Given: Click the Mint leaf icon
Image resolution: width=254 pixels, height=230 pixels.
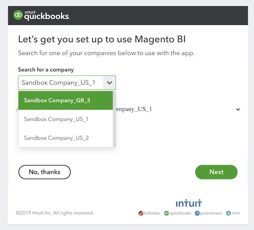Looking at the screenshot, I should (x=228, y=213).
